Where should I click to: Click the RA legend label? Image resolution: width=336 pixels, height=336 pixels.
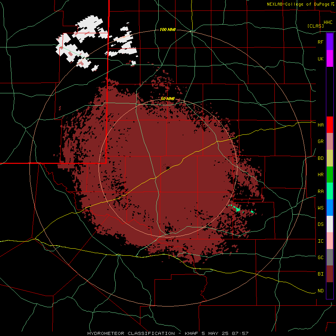pos(320,192)
